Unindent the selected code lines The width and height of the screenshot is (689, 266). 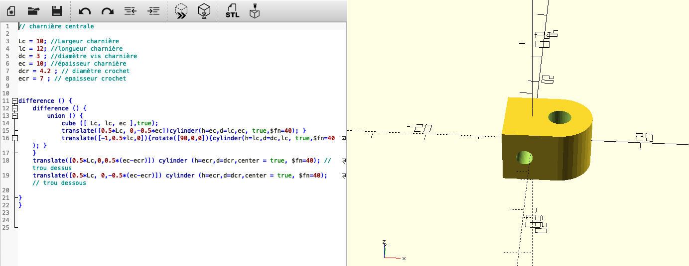tap(131, 11)
